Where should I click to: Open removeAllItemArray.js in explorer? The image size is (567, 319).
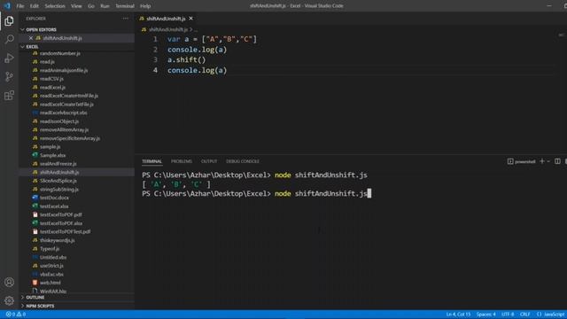tap(64, 129)
